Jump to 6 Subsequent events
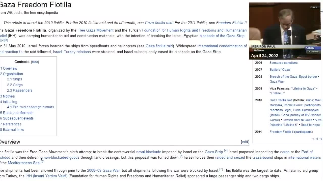The width and height of the screenshot is (323, 181). 17,118
